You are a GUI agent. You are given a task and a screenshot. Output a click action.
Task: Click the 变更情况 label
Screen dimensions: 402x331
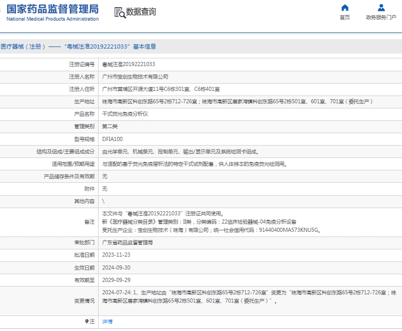coord(84,301)
